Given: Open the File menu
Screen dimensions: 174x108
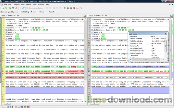Looking at the screenshot, I should 5,5.
